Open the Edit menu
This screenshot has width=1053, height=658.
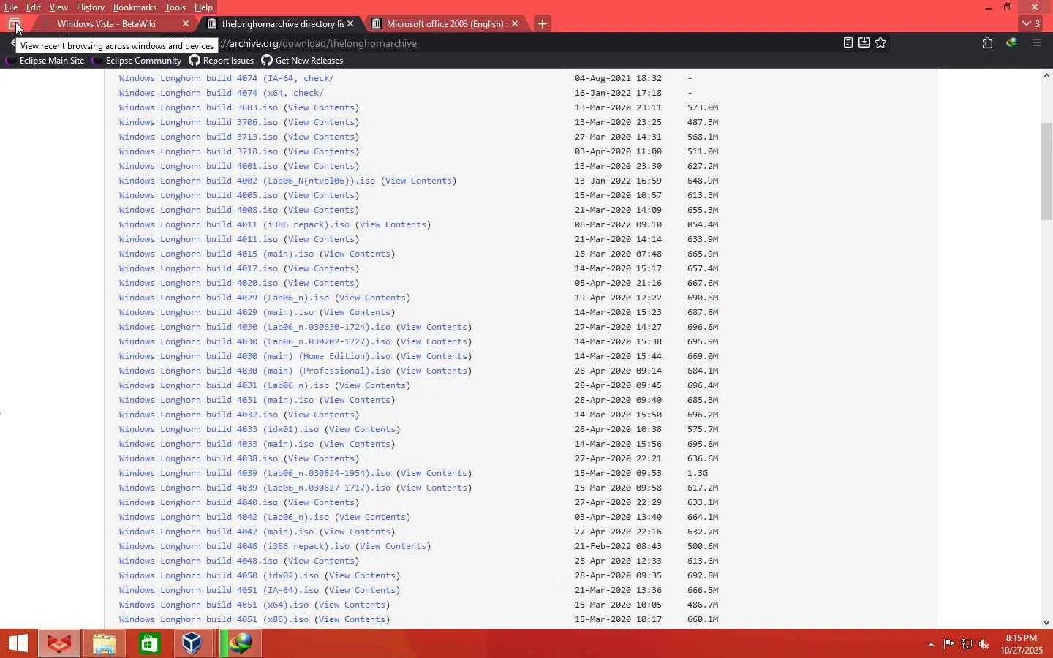pyautogui.click(x=34, y=7)
